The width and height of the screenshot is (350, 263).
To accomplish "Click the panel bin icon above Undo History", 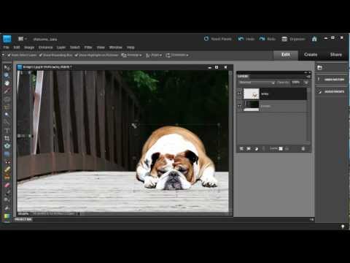I will point(319,68).
